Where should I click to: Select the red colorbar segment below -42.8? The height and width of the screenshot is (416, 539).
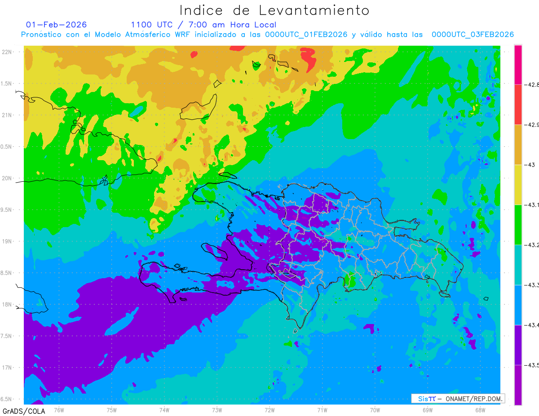coord(518,104)
